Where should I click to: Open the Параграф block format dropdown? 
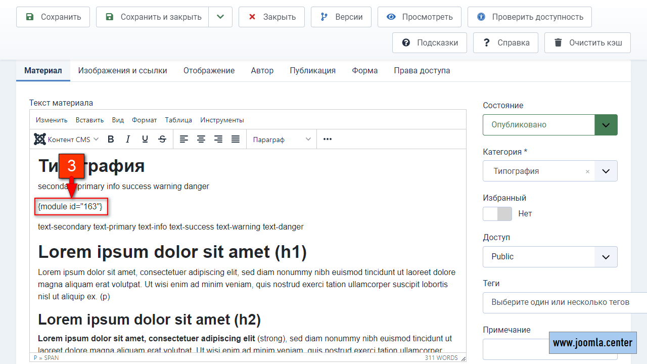(282, 140)
